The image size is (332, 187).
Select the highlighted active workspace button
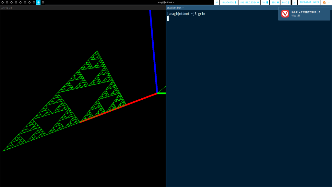click(38, 2)
